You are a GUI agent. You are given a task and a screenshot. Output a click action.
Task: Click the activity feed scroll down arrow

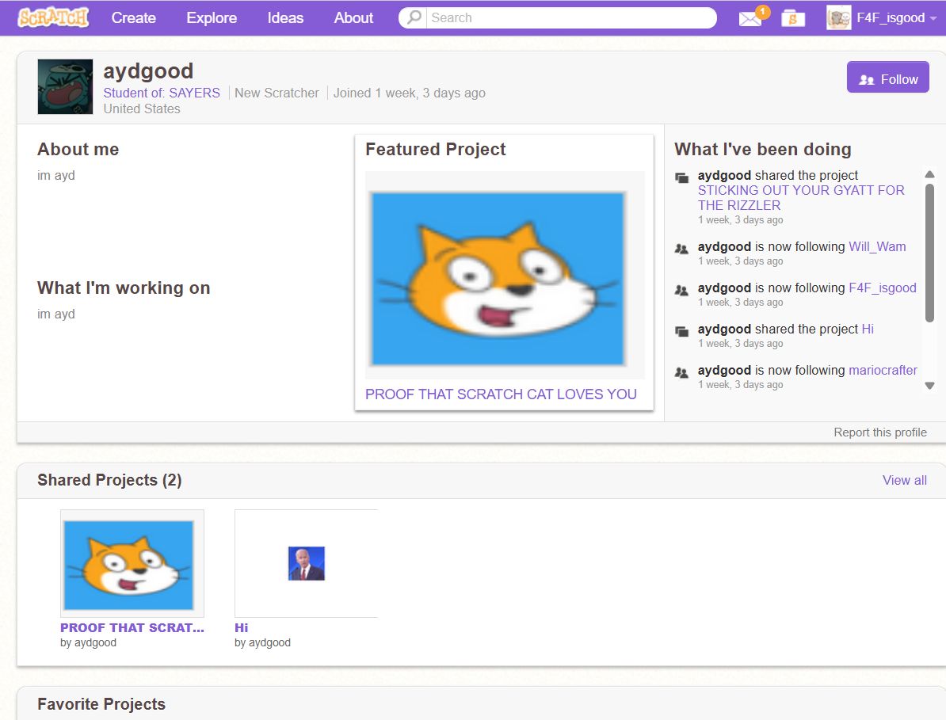point(929,385)
